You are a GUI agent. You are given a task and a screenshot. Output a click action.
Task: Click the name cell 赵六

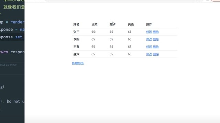76,54
